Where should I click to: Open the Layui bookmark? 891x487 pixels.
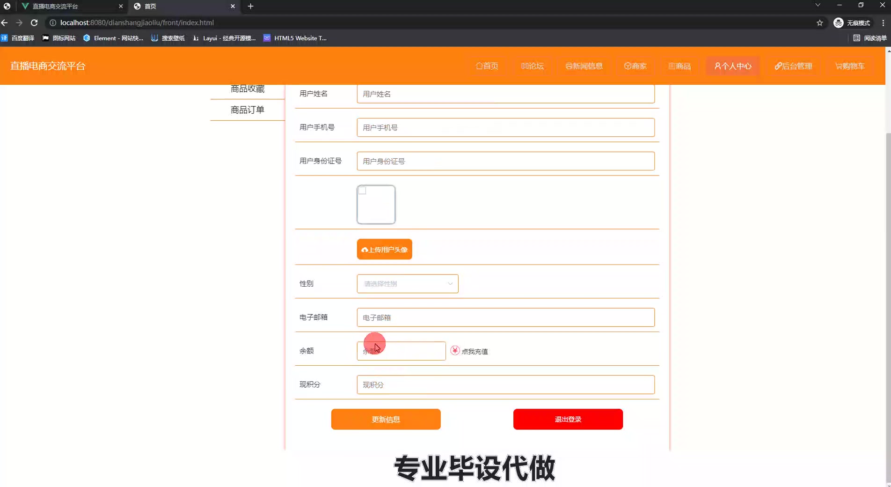(224, 38)
